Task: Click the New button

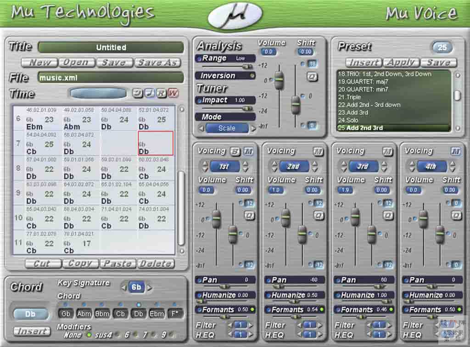Action: (39, 62)
